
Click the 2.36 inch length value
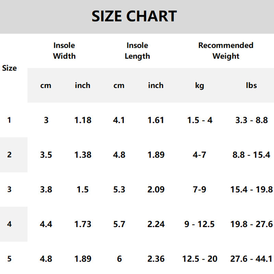pyautogui.click(x=156, y=259)
